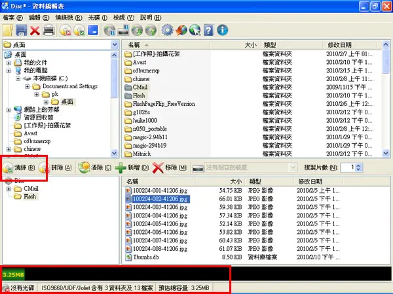Select file 100204-005-41206.jpg in list
Screen dimensions: 393x294
160,223
